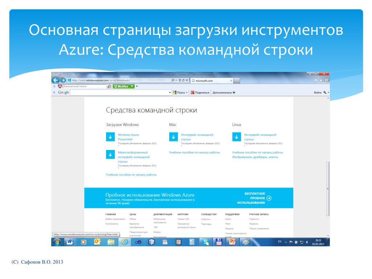Click the EN language indicator in the tray

279,242
